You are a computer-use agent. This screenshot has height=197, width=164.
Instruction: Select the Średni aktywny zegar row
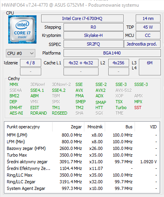pos(82,162)
